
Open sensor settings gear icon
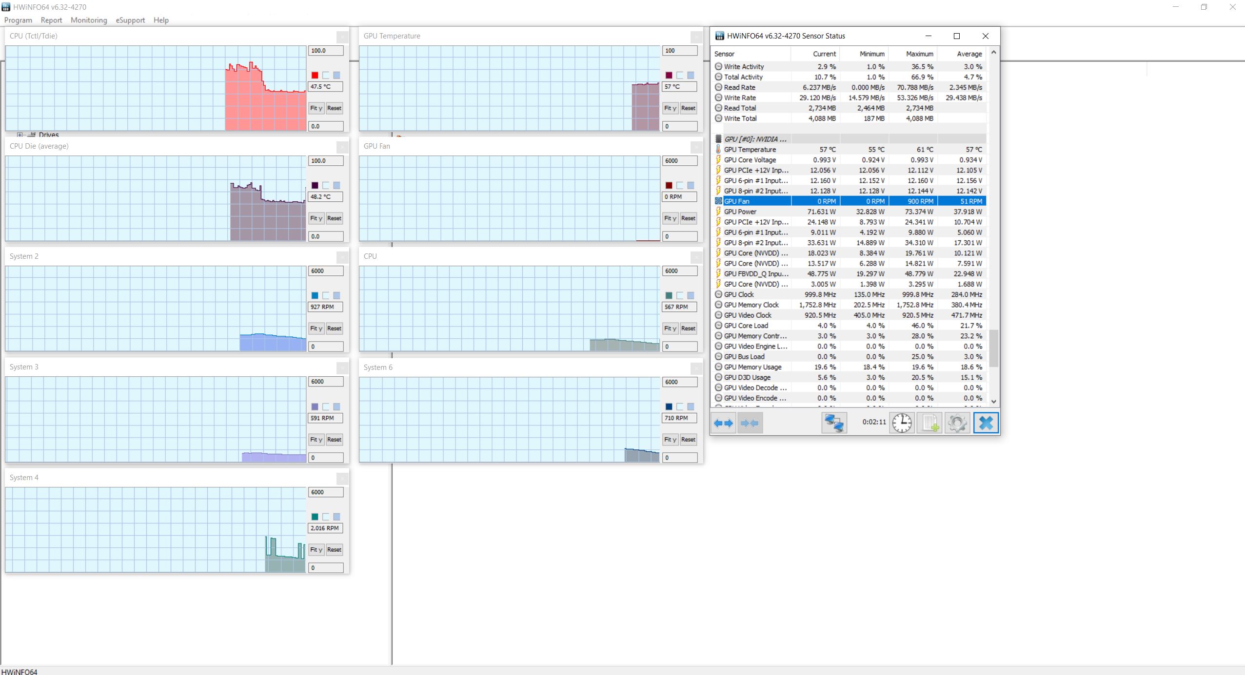pos(957,423)
